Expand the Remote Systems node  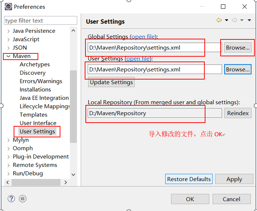8,165
